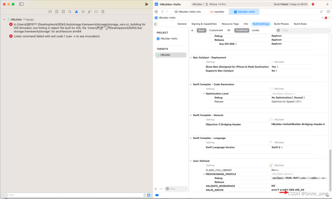Select the Basic settings filter
This screenshot has height=199, width=332.
[x=202, y=30]
